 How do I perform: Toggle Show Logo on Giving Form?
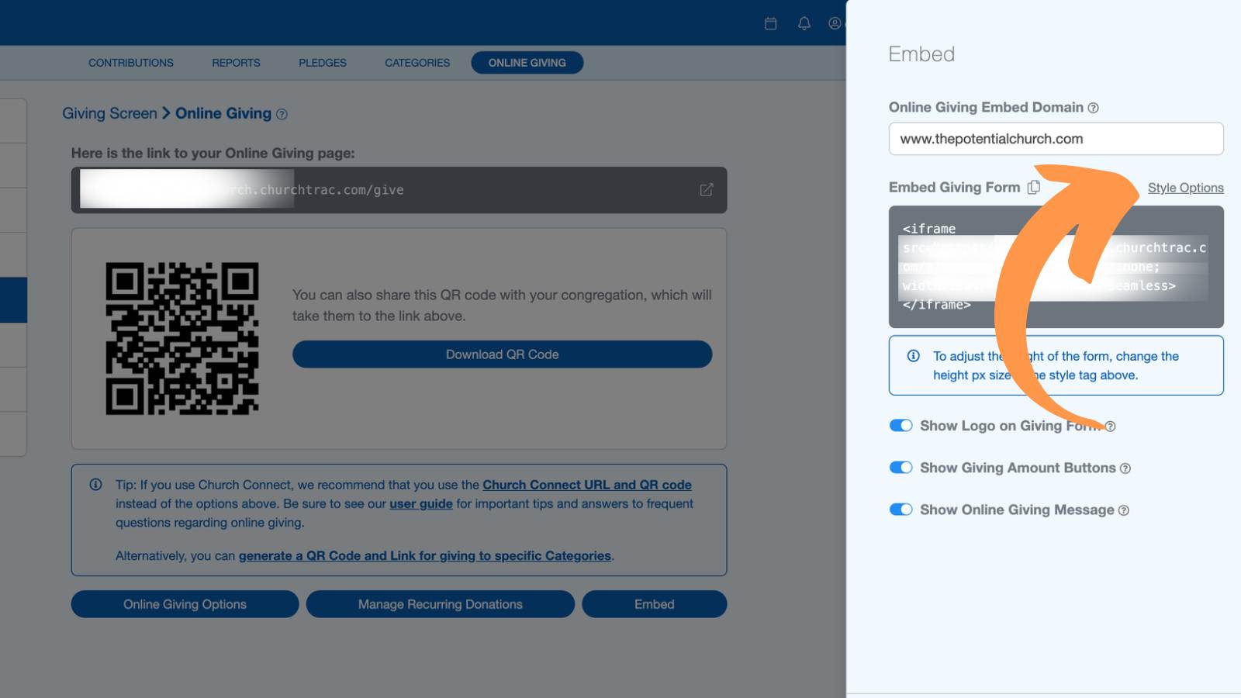point(901,426)
